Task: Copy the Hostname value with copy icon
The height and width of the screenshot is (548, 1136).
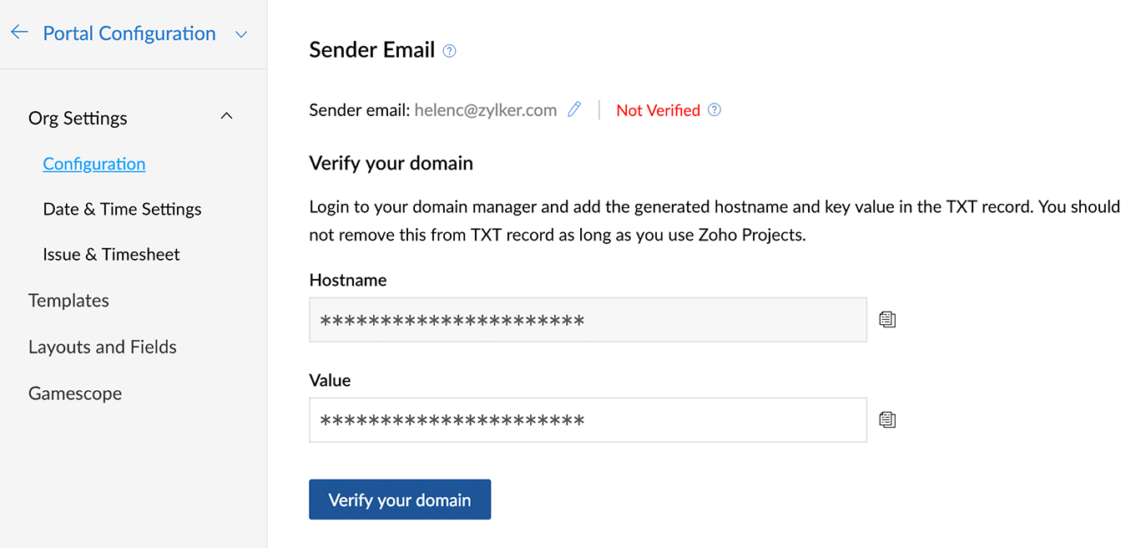Action: tap(887, 319)
